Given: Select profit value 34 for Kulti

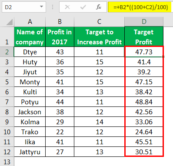Looking at the screenshot, I should click(60, 92).
